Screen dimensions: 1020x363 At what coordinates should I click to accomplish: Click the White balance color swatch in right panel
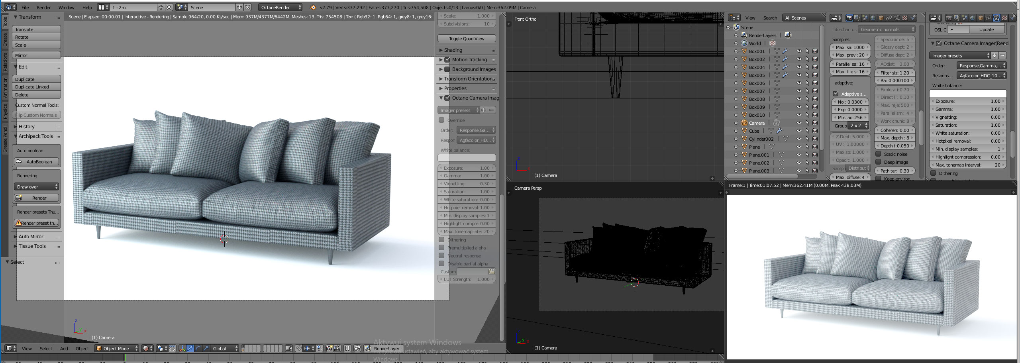967,93
